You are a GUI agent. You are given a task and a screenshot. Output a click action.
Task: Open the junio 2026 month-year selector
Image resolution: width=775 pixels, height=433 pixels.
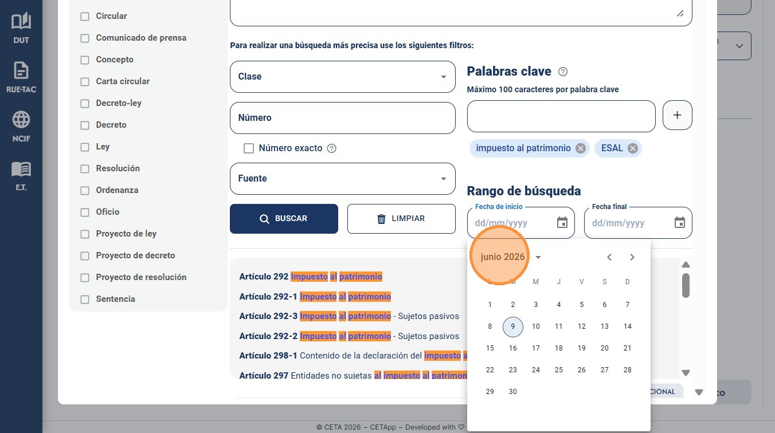(511, 257)
